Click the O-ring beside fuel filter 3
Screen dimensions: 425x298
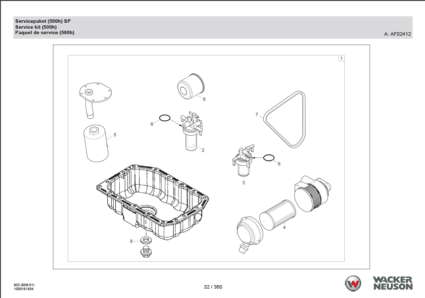[269, 158]
